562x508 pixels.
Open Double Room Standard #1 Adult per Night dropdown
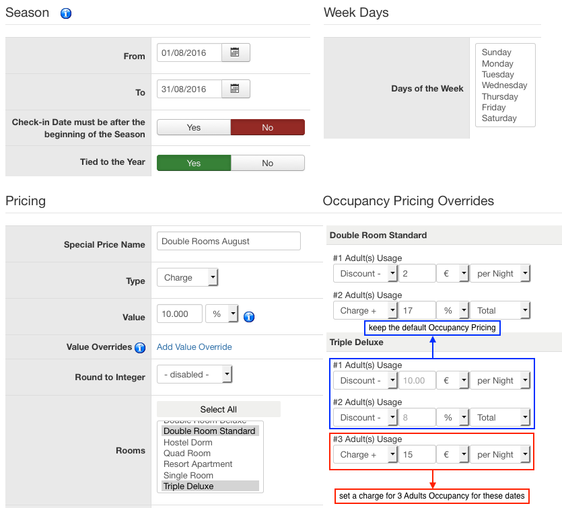(x=500, y=273)
